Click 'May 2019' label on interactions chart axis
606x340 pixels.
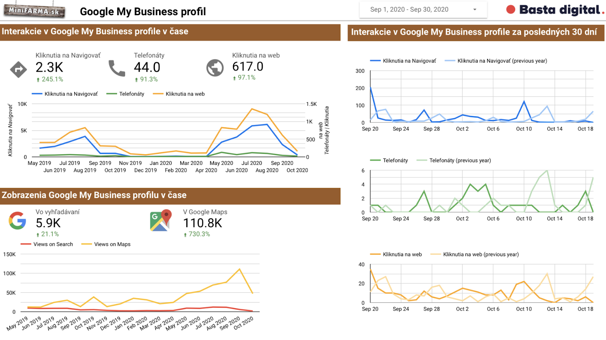coord(39,163)
